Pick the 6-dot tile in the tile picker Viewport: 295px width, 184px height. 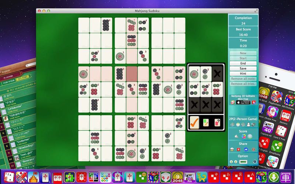(x=217, y=89)
